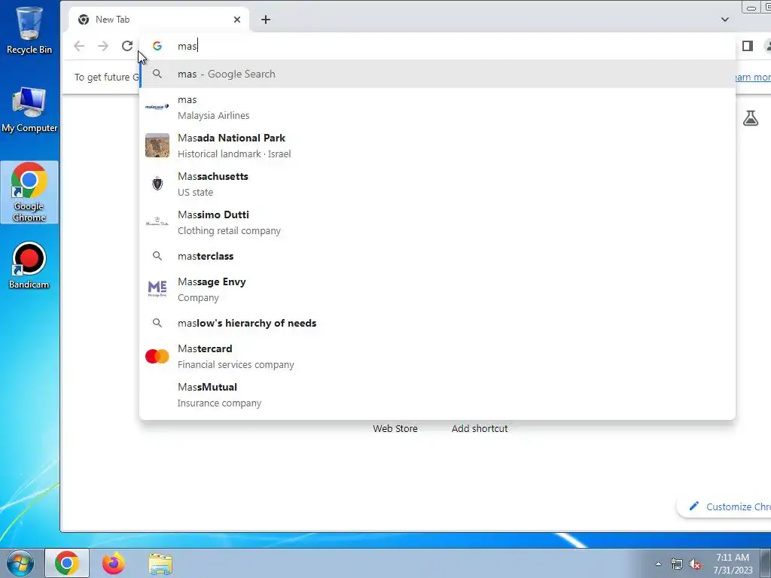Click the Massage Envy ME logo

point(157,288)
